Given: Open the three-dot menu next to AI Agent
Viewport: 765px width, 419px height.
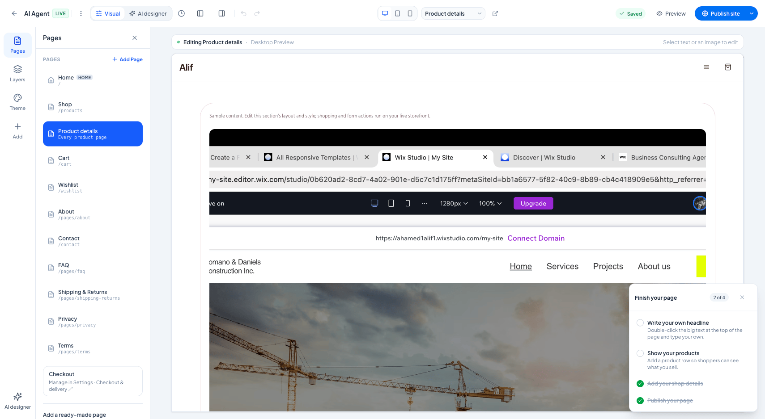Looking at the screenshot, I should (81, 13).
